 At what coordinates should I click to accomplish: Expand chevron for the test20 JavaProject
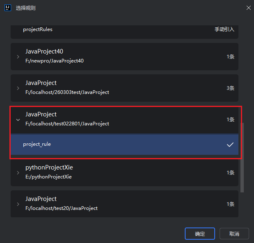(18, 204)
